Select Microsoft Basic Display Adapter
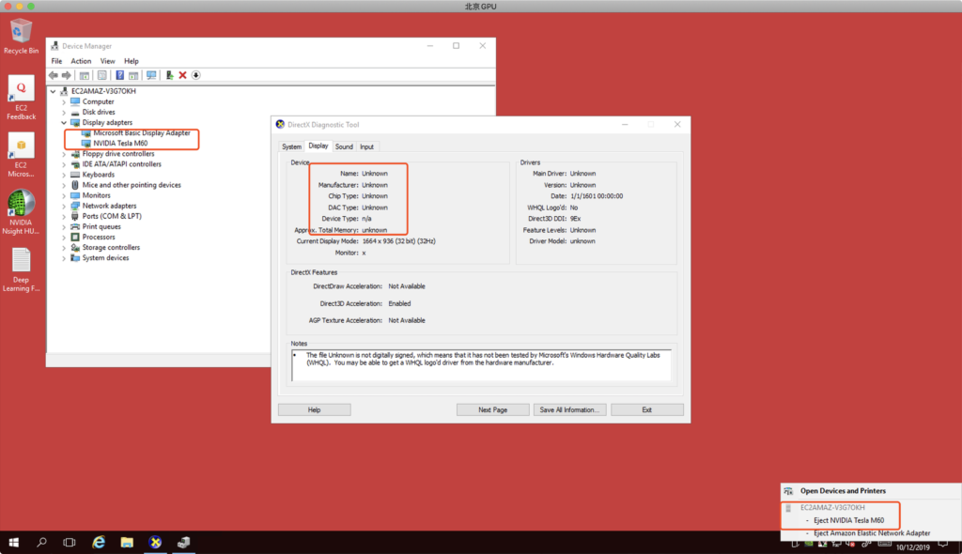The height and width of the screenshot is (554, 962). (141, 133)
